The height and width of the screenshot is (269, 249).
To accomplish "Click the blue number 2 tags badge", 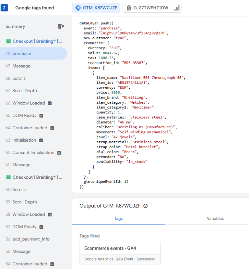I will click(4, 8).
